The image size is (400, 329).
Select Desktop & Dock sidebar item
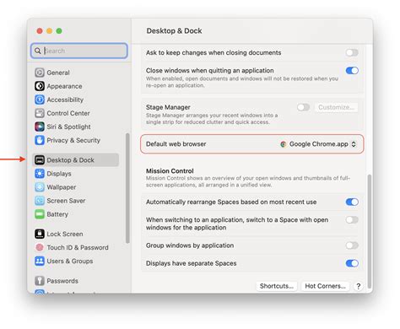tap(75, 160)
